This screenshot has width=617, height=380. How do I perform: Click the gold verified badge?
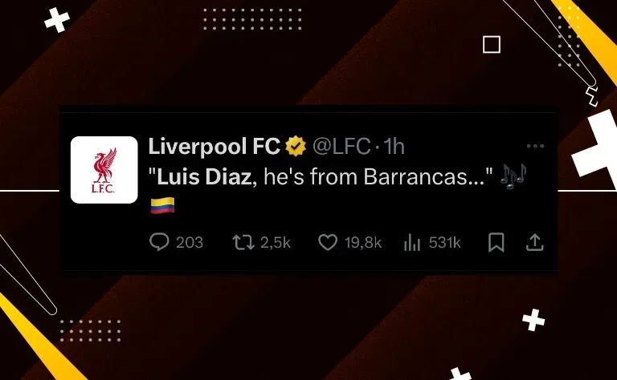[x=296, y=146]
